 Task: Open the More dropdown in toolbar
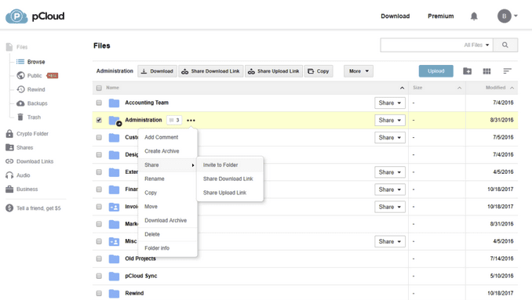coord(359,71)
